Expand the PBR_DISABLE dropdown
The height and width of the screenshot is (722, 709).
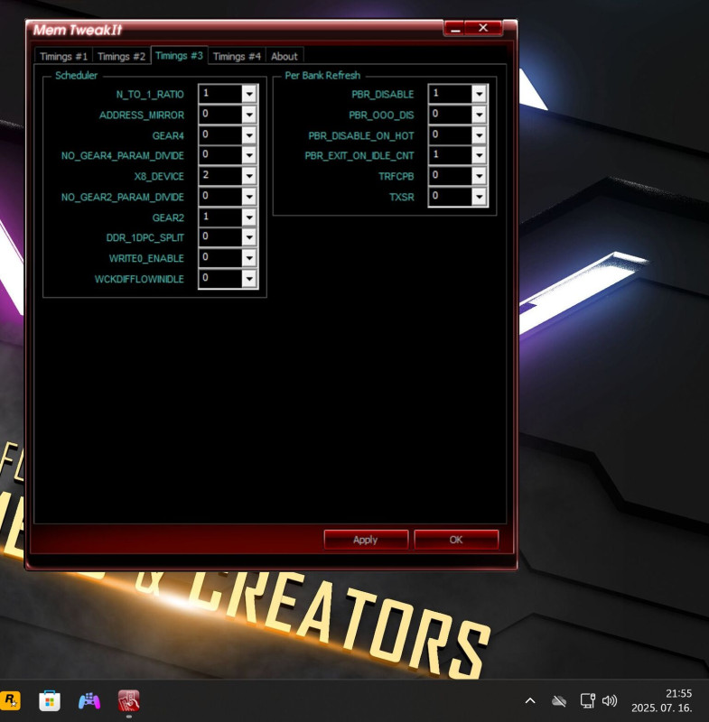point(479,94)
